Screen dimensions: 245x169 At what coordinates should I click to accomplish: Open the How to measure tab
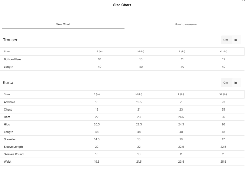186,24
